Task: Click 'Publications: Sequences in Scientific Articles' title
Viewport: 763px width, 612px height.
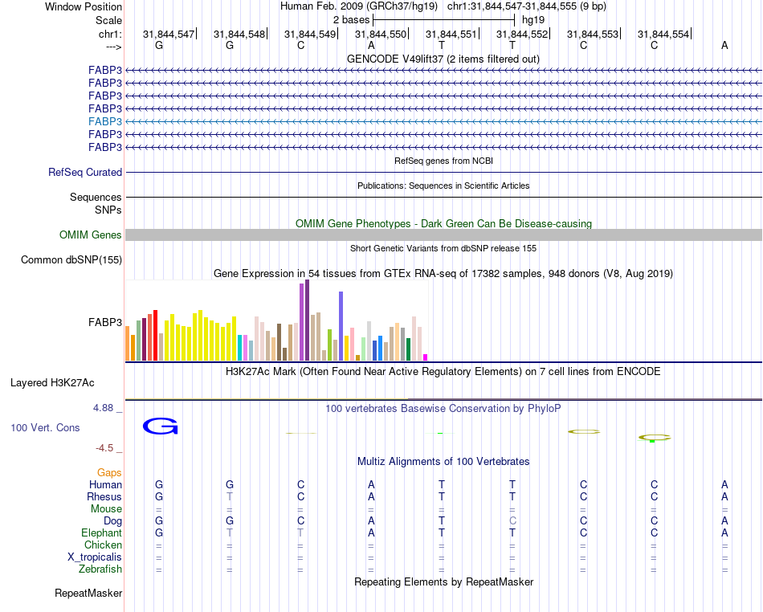Action: point(443,186)
